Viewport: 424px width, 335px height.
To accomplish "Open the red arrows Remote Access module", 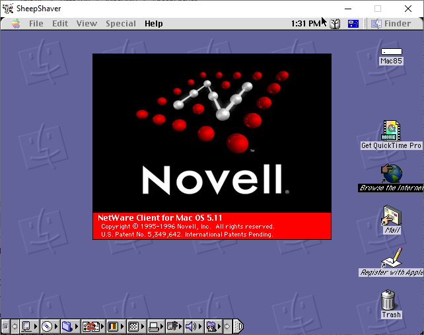I will pos(93,326).
